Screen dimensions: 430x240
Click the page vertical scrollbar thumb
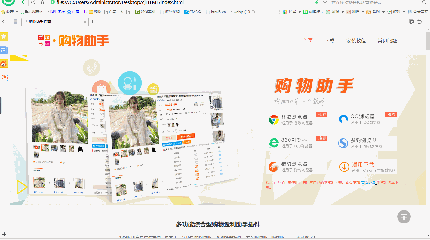coord(428,40)
